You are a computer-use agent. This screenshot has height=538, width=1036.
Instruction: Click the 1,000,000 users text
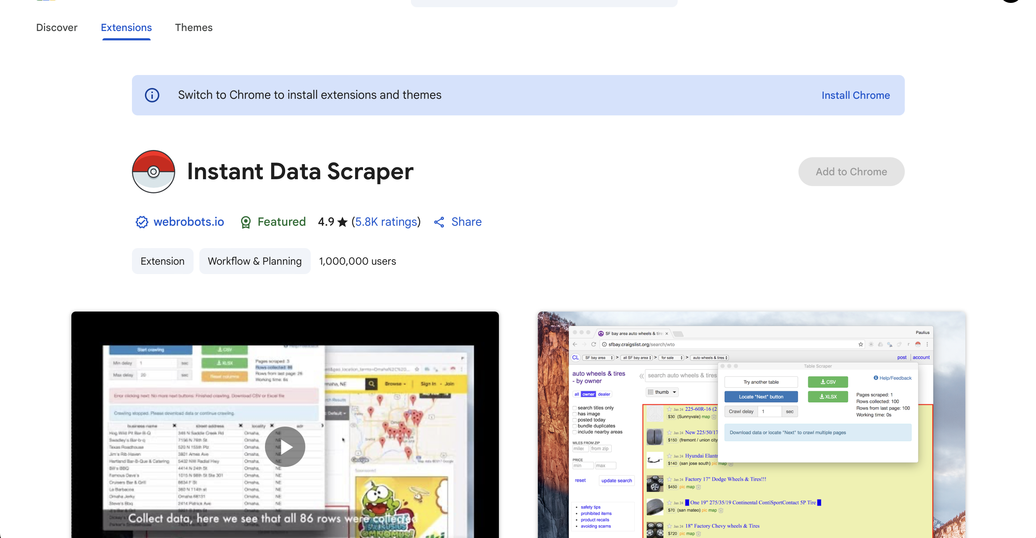tap(358, 261)
